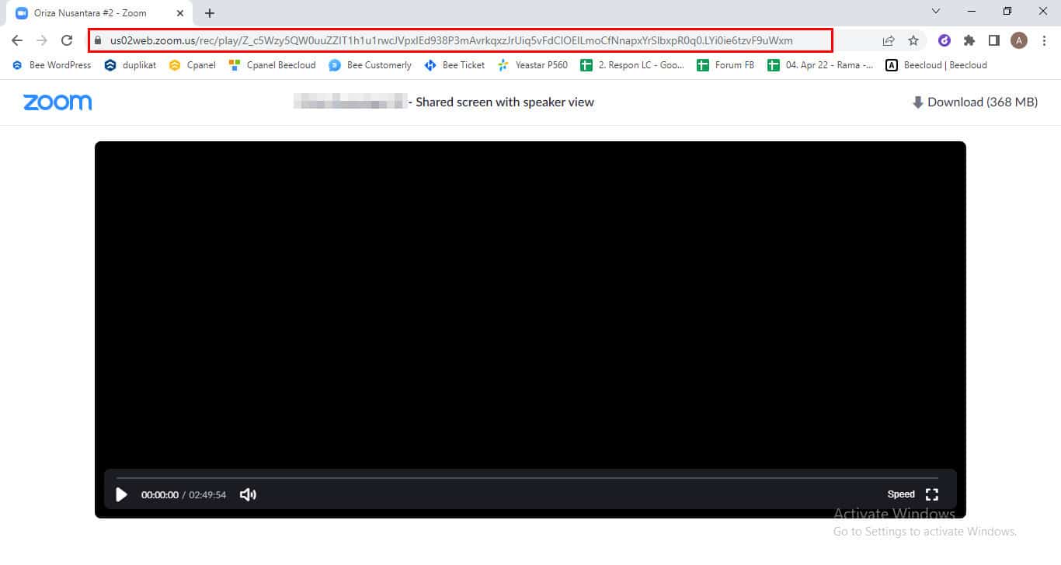This screenshot has height=565, width=1061.
Task: Open Forum FB bookmark
Action: 725,65
